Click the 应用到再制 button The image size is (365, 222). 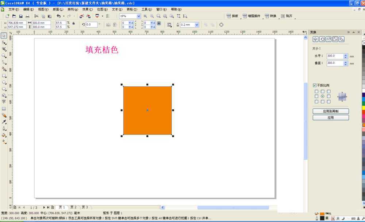[331, 111]
